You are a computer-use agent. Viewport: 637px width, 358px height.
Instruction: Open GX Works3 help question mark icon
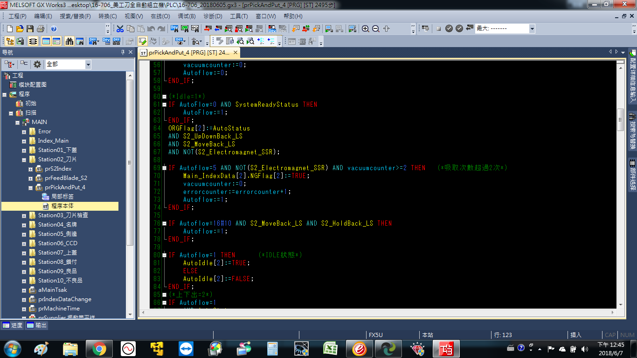(x=54, y=28)
